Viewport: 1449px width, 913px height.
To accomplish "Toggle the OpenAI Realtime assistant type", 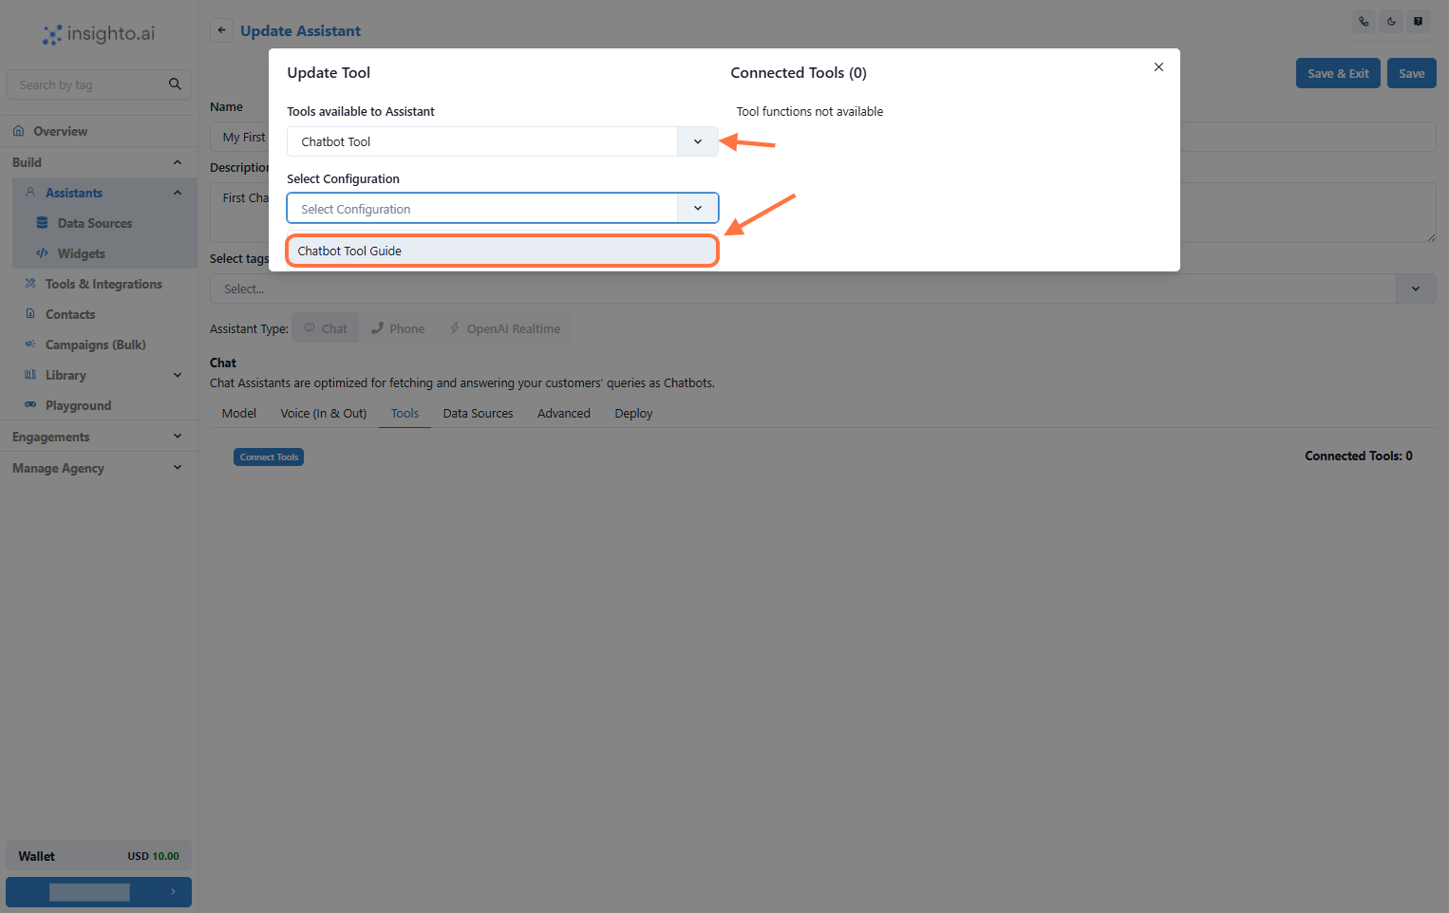I will 504,327.
